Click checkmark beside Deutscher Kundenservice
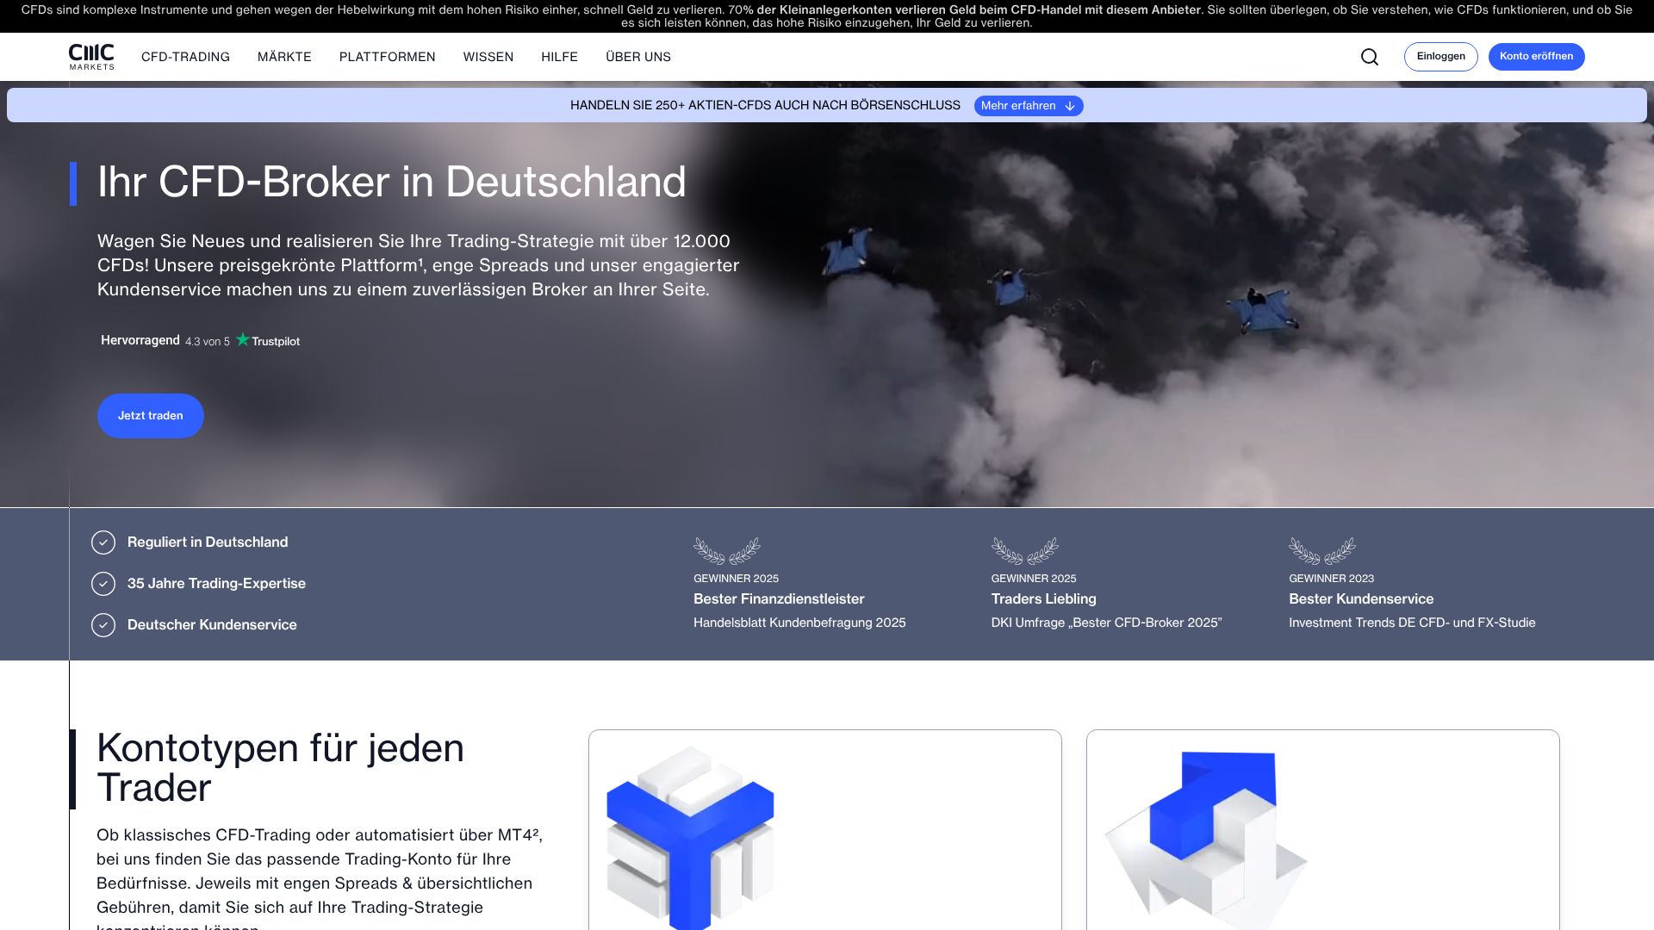This screenshot has width=1654, height=930. (103, 625)
